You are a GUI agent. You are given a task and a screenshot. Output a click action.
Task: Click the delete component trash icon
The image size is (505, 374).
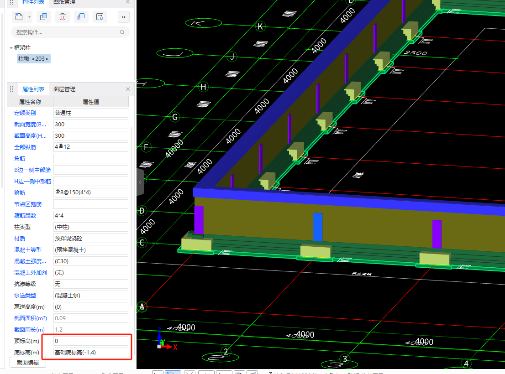click(x=63, y=17)
